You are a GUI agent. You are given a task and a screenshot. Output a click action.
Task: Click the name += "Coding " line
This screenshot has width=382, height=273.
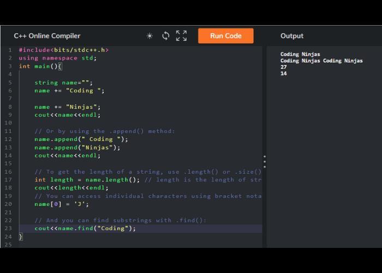69,91
